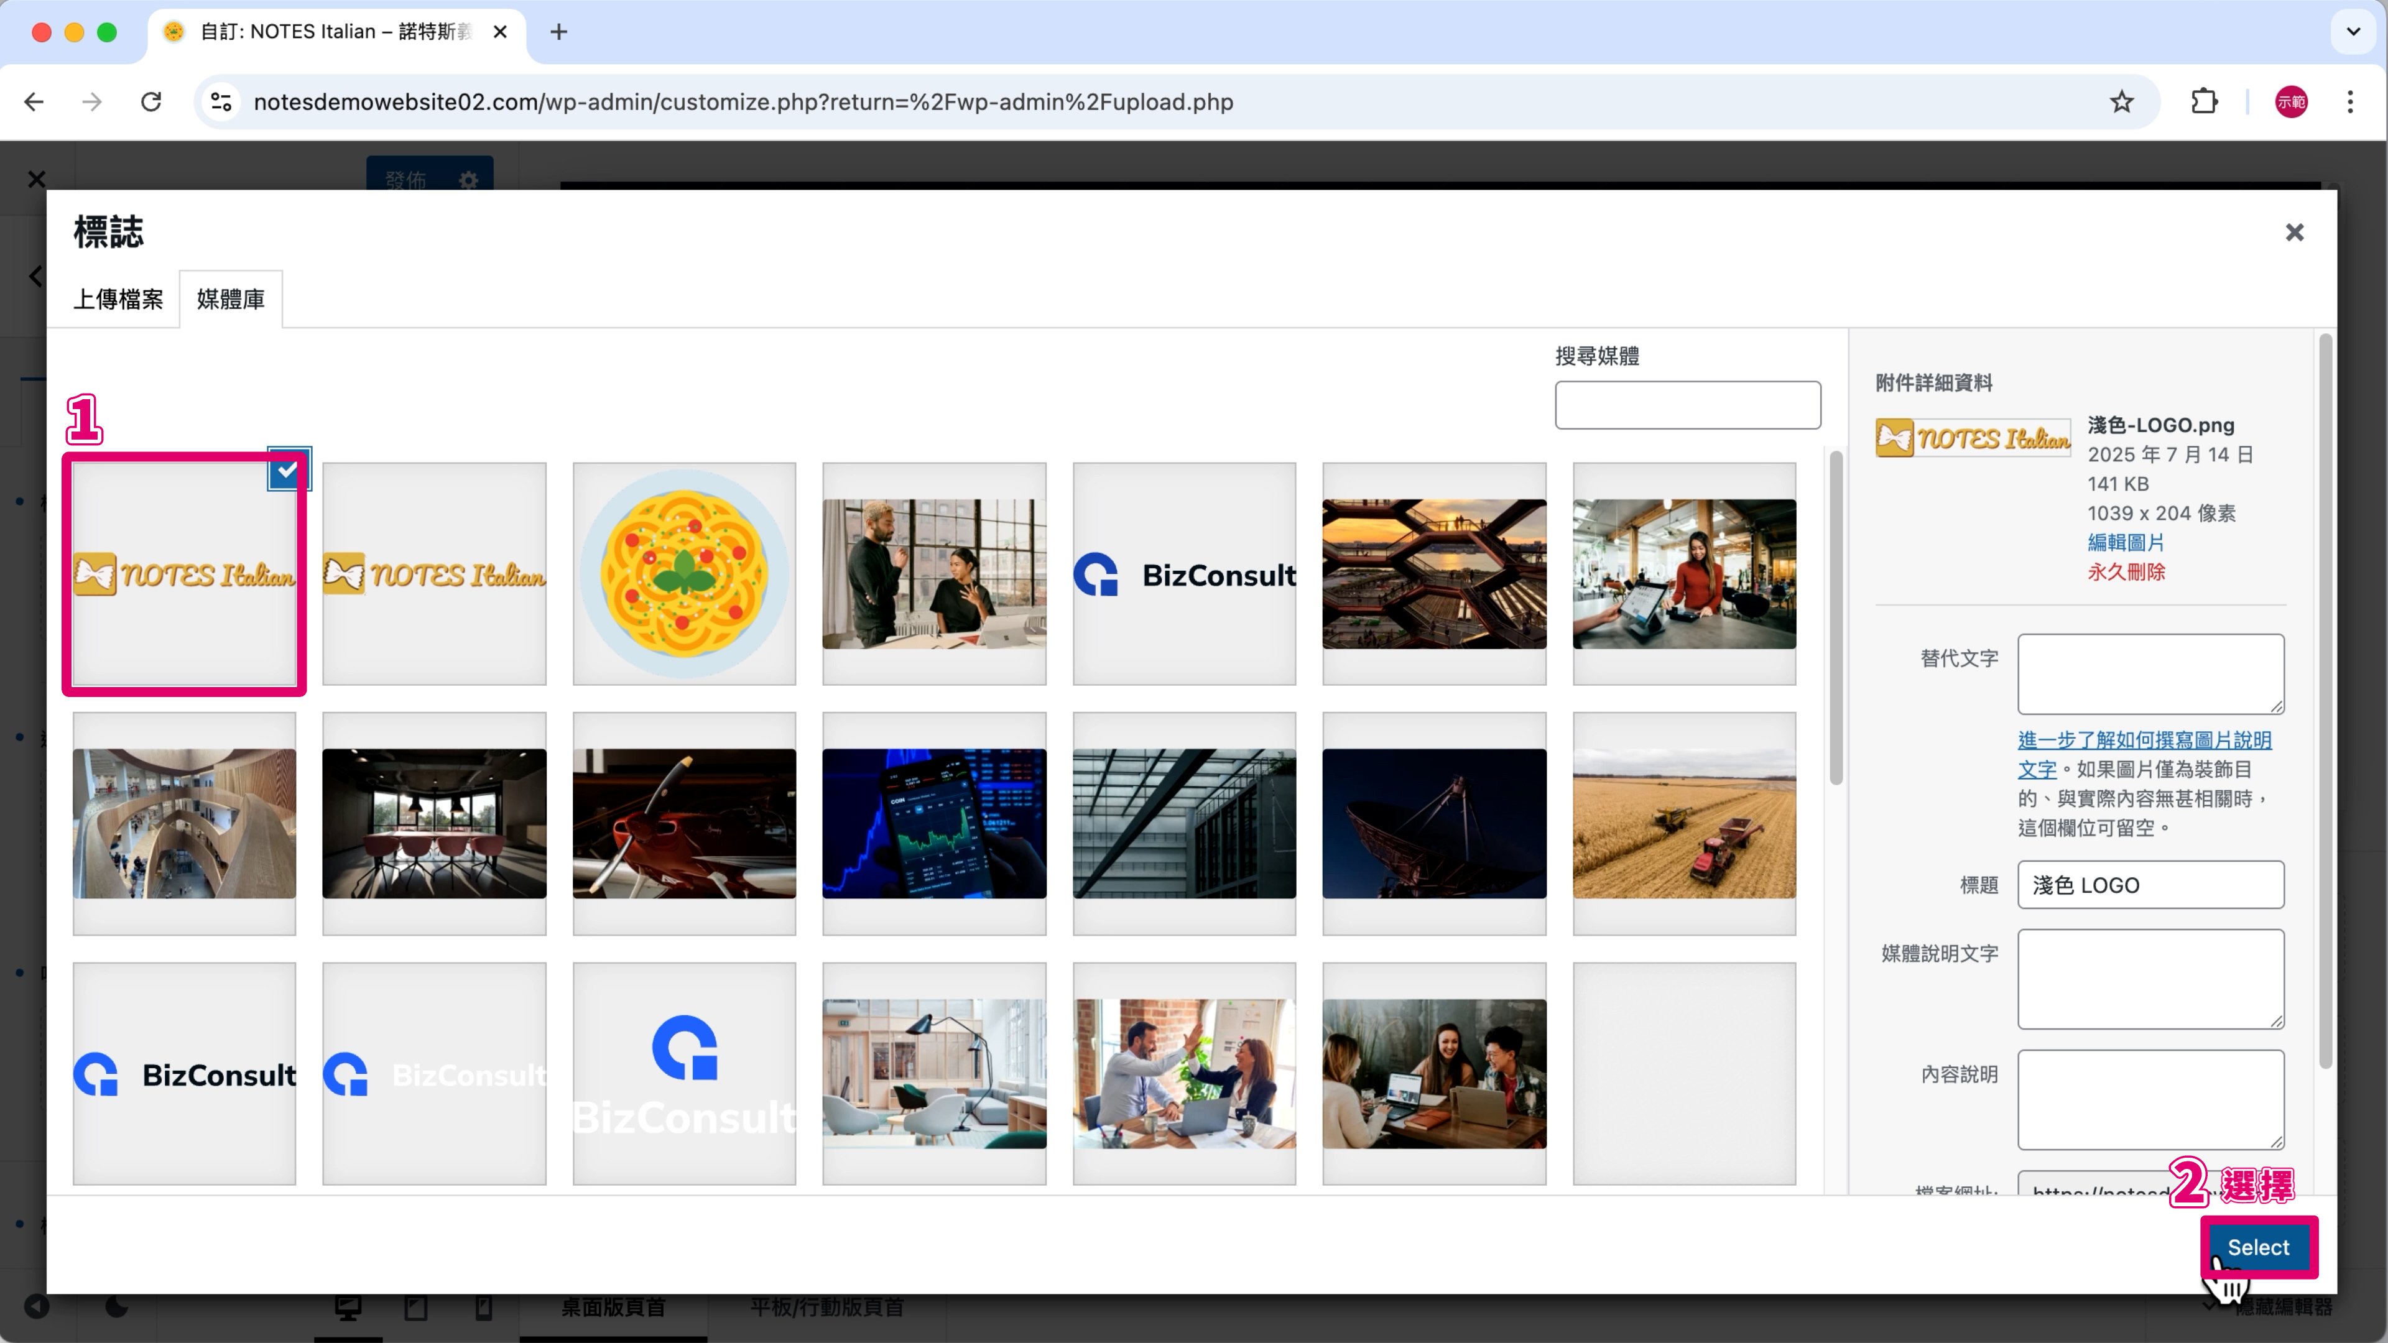Screen dimensions: 2388x1343
Task: Switch to the 媒體庫 tab
Action: tap(231, 299)
